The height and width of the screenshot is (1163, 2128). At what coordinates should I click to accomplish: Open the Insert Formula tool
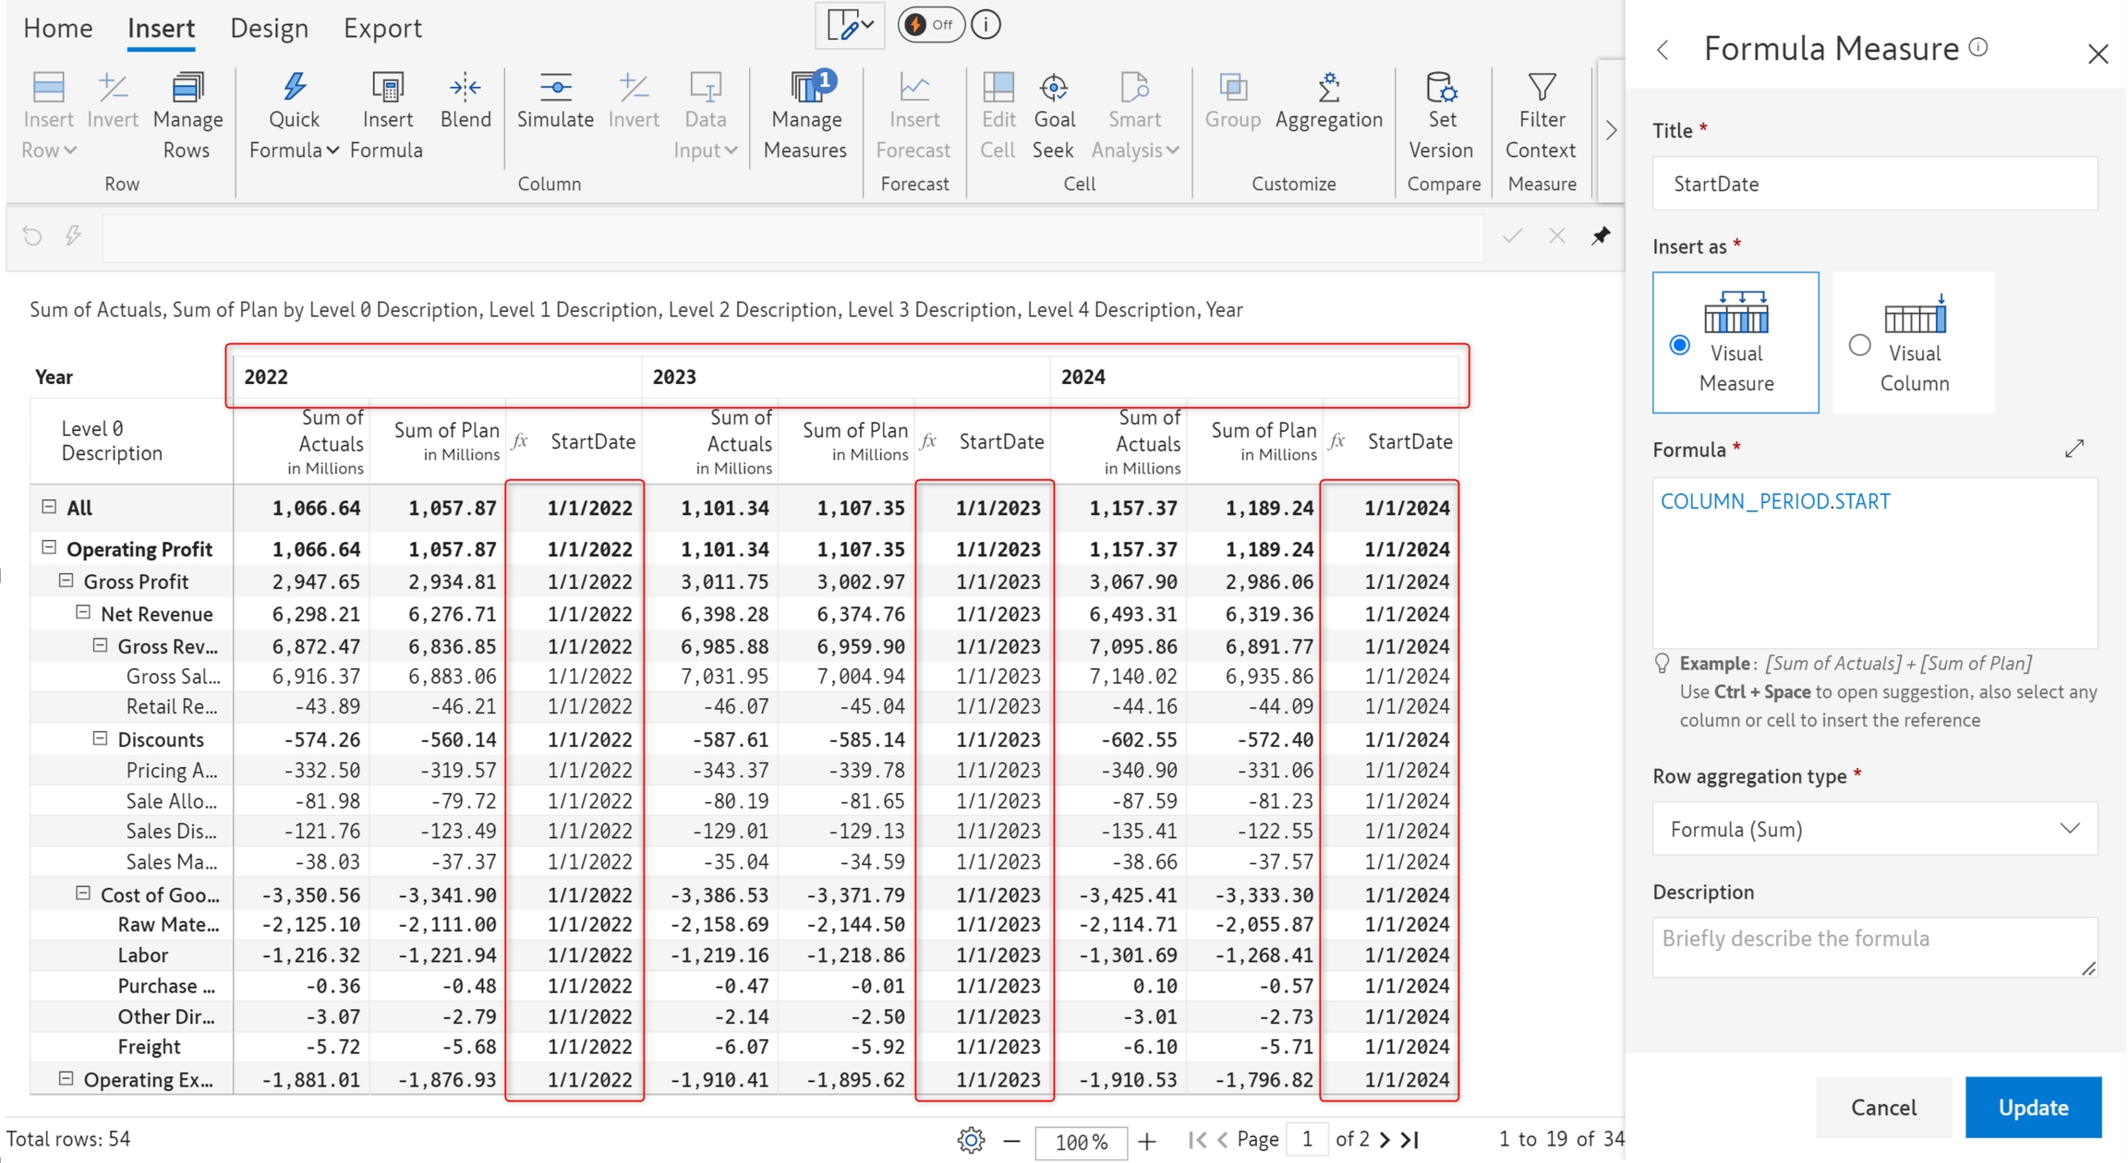[387, 89]
